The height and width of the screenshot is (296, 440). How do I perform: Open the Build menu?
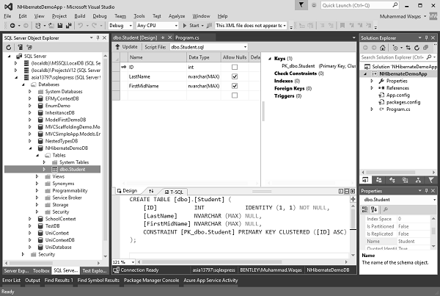(x=80, y=16)
